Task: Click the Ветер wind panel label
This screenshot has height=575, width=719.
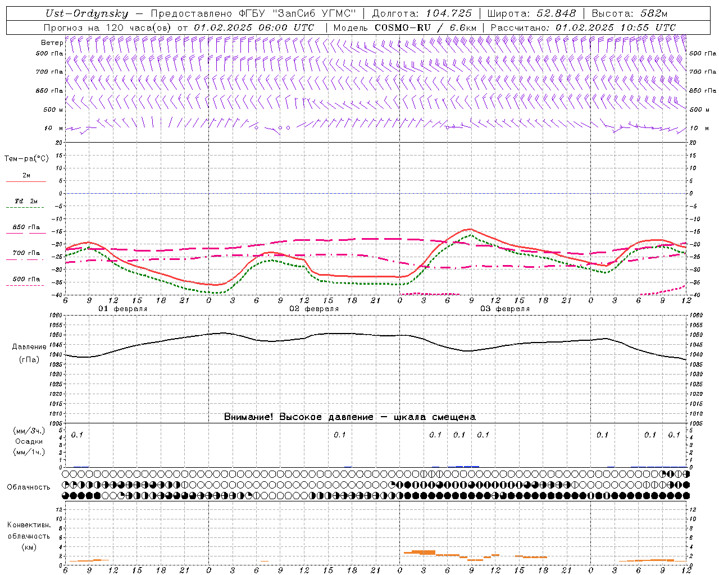Action: (x=52, y=43)
